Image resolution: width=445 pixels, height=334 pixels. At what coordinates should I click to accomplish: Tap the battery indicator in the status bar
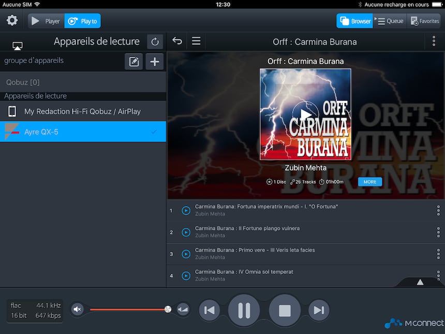coord(437,4)
